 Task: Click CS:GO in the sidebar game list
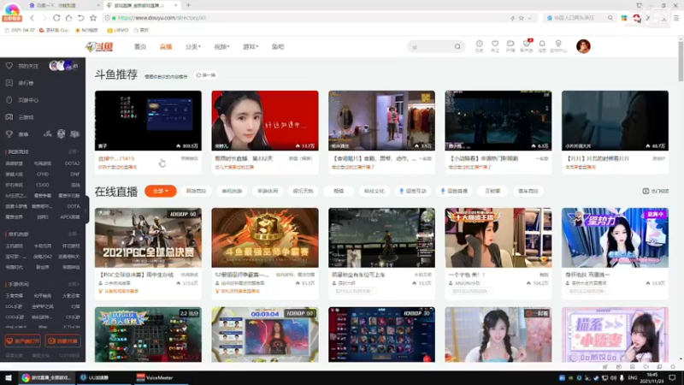tap(42, 185)
